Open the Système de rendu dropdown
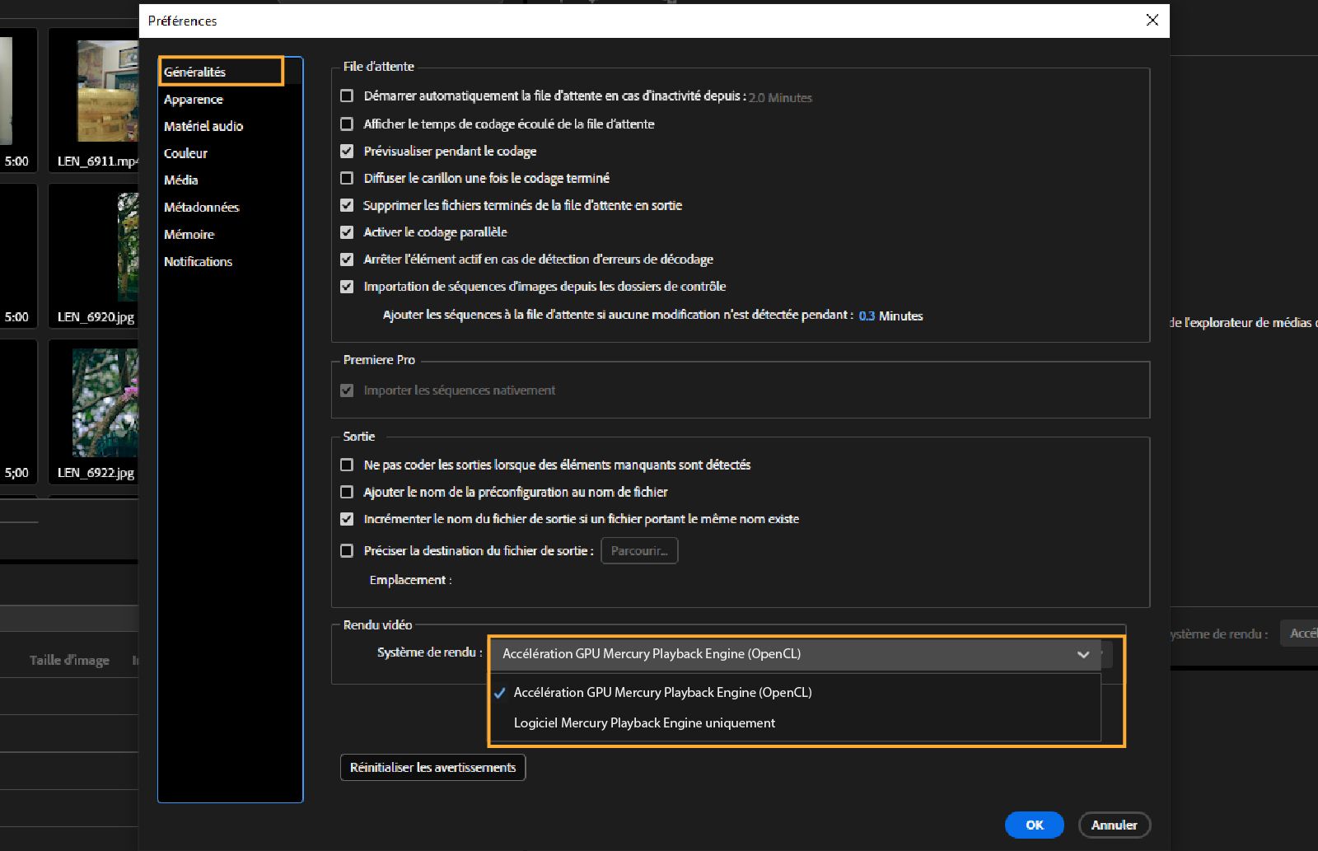 [1082, 654]
